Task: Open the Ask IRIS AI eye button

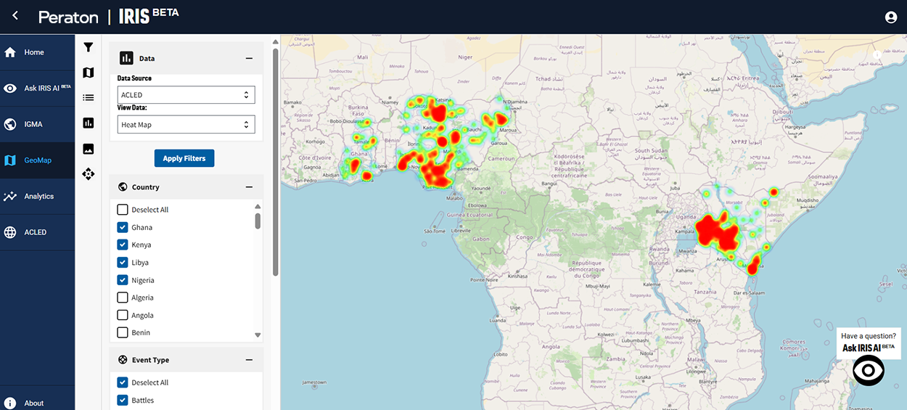Action: tap(868, 371)
